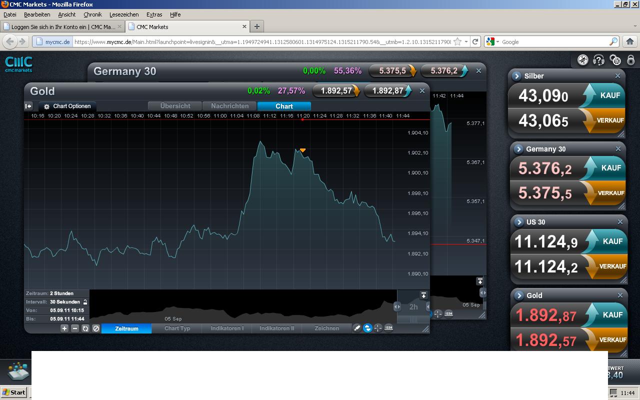Click the magnifier search icon in Google box
Viewport: 640px width, 400px height.
coord(613,42)
